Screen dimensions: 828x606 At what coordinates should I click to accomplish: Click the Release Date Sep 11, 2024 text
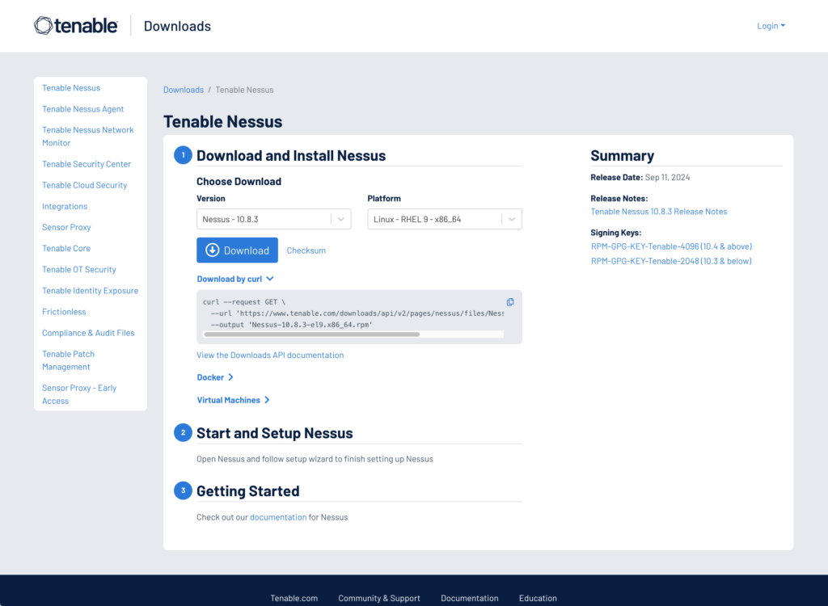640,178
